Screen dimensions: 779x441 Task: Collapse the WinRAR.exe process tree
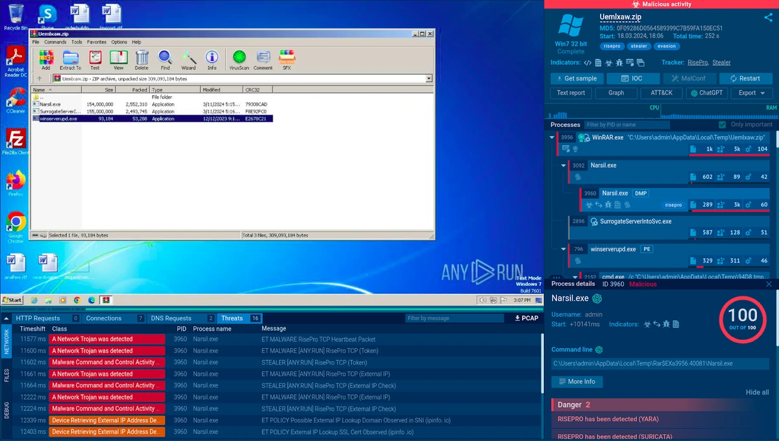coord(552,137)
